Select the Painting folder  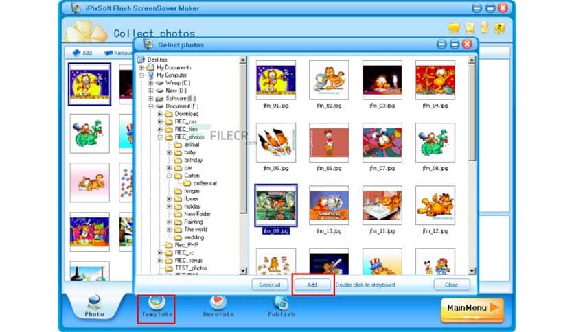[x=194, y=222]
